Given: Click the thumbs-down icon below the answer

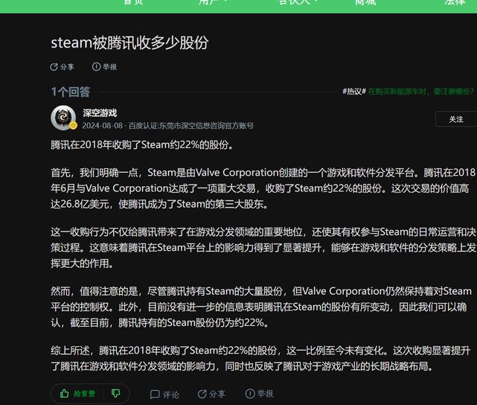Looking at the screenshot, I should pos(115,393).
